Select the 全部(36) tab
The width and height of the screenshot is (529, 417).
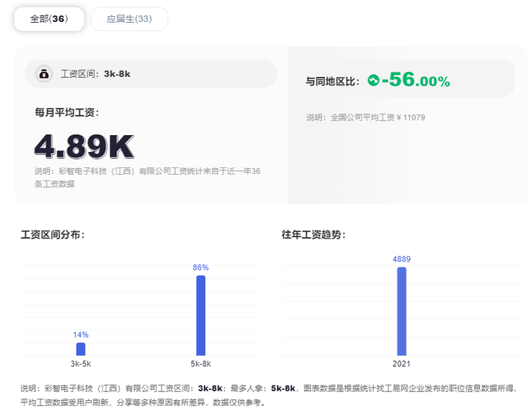click(49, 19)
